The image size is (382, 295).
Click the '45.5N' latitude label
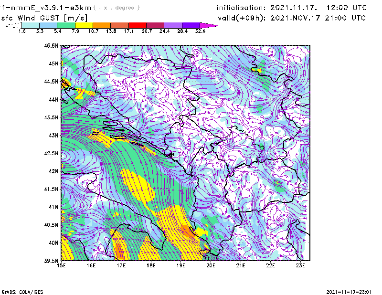51,45
